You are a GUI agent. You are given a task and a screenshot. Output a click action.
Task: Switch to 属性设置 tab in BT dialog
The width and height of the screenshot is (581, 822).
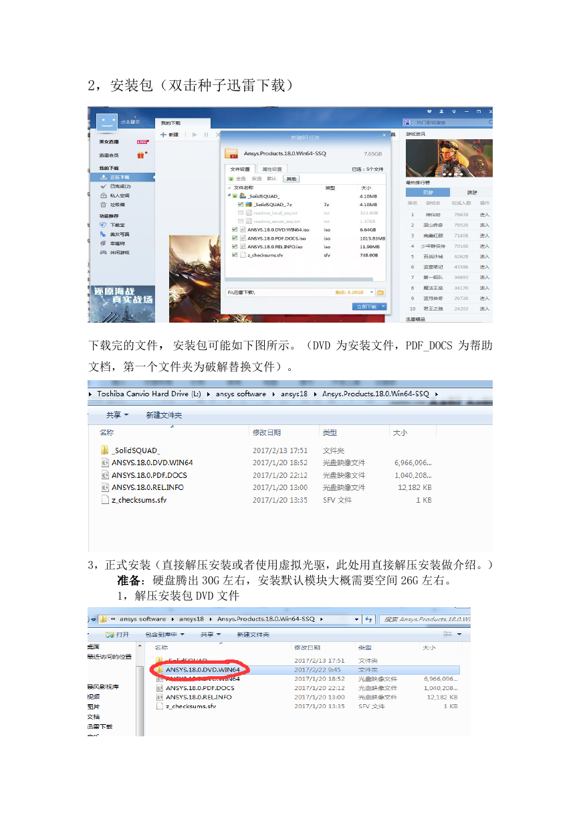(x=271, y=169)
